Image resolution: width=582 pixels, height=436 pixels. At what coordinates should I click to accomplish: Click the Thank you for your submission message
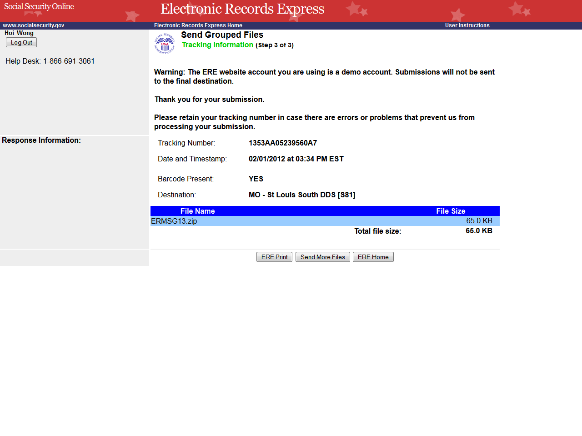tap(209, 99)
